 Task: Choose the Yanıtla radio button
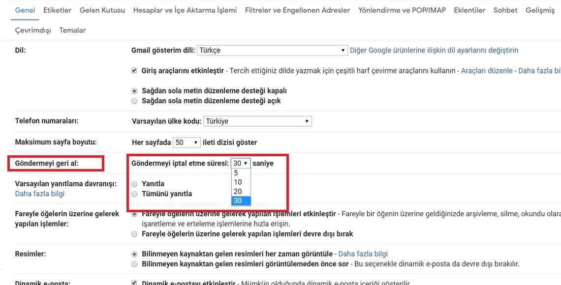[134, 184]
